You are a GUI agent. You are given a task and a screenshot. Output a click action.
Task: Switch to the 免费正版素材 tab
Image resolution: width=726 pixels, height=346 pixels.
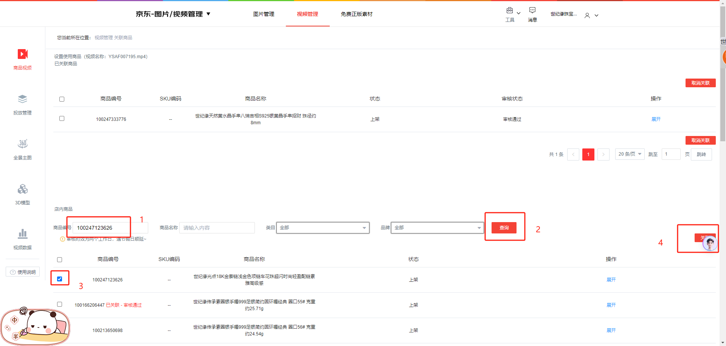point(356,14)
